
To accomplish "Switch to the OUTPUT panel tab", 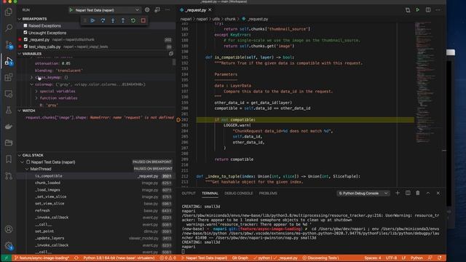I will coord(189,193).
